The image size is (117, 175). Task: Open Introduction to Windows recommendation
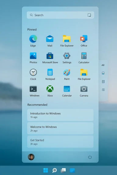[60, 115]
